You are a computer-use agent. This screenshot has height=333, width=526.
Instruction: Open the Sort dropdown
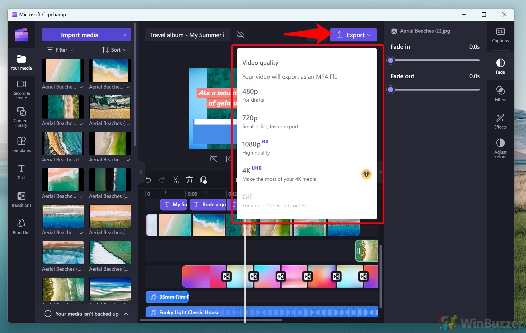(114, 50)
